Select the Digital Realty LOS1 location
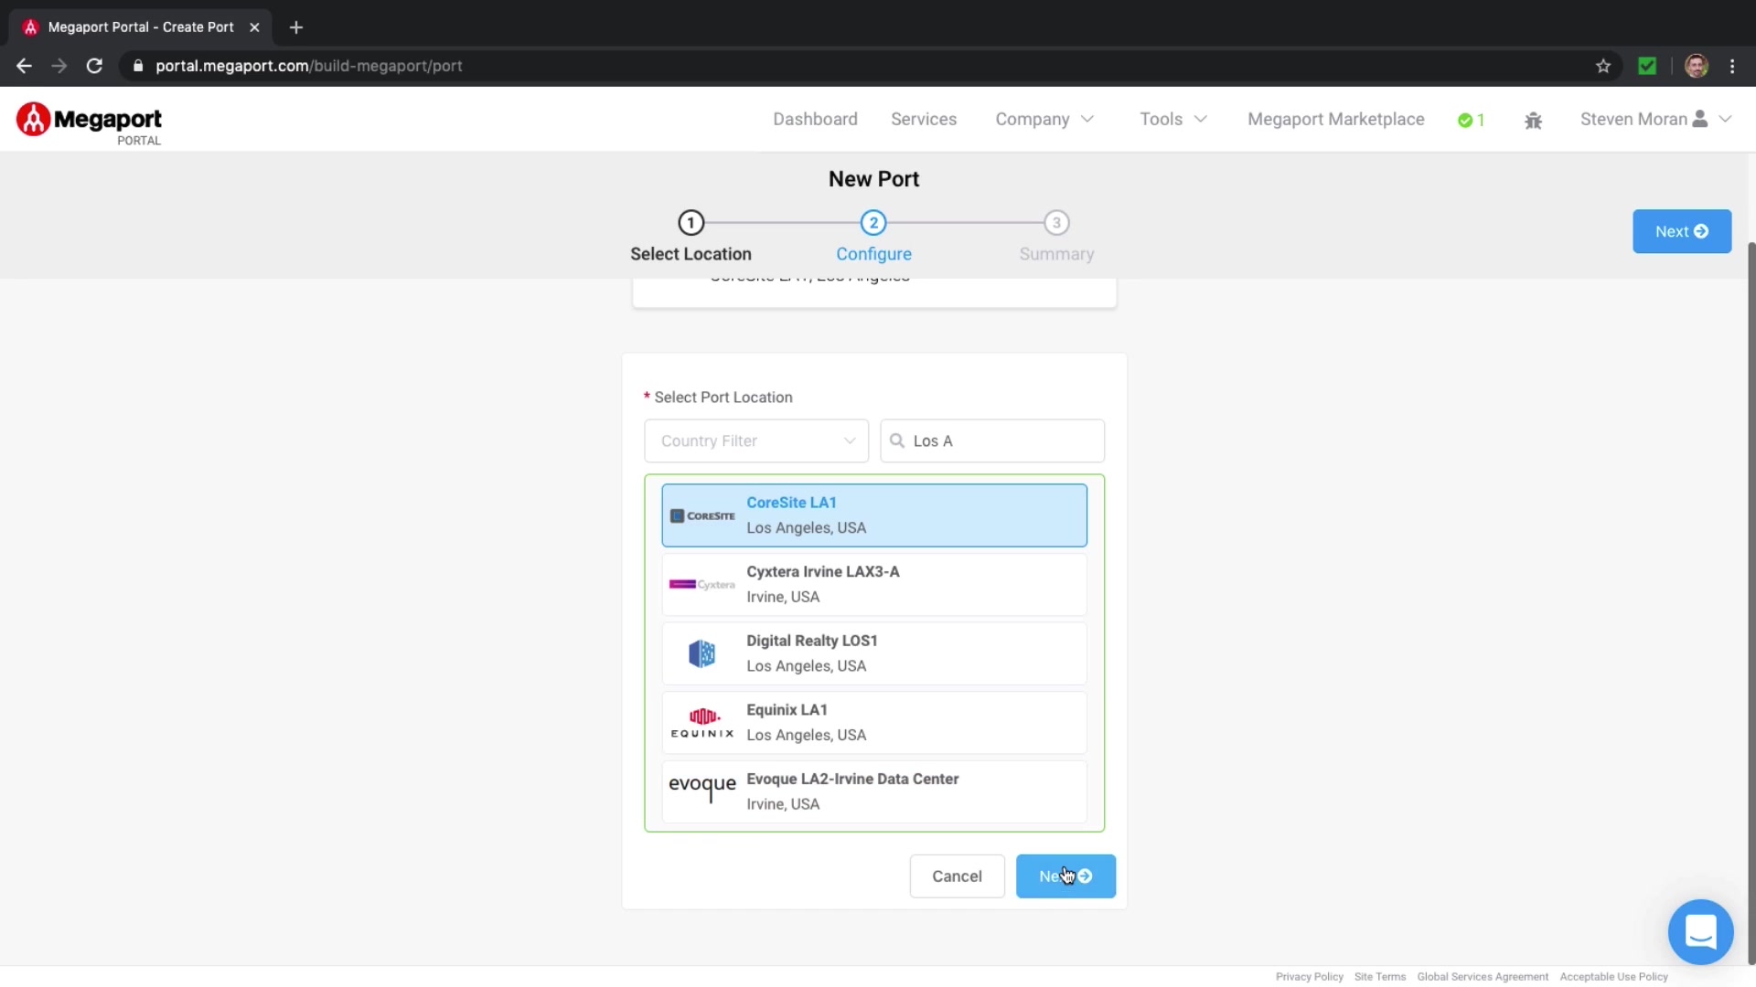Viewport: 1756px width, 987px height. [873, 653]
